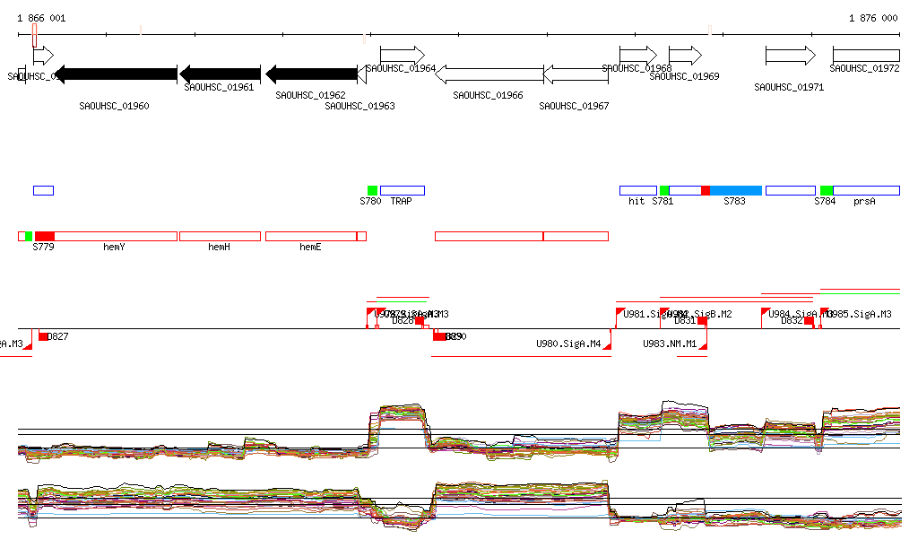Click the small red box inside S783
This screenshot has width=918, height=548.
tap(706, 190)
